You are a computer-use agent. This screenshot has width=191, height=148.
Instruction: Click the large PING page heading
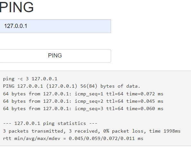click(17, 7)
